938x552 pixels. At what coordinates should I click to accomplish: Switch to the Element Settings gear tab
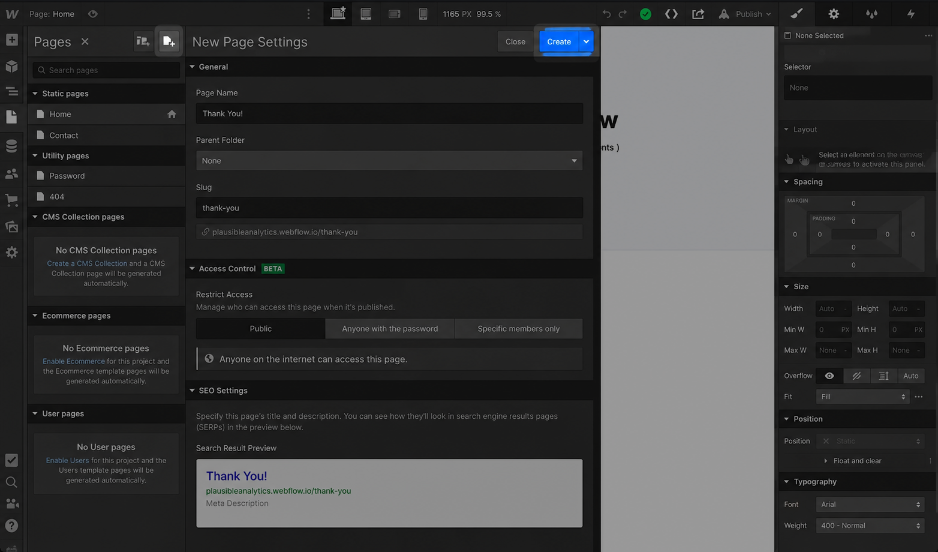click(834, 14)
